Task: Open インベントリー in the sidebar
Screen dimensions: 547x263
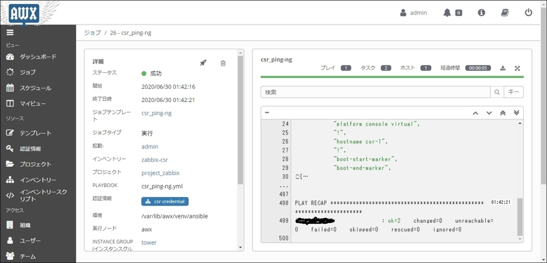Action: (x=38, y=180)
